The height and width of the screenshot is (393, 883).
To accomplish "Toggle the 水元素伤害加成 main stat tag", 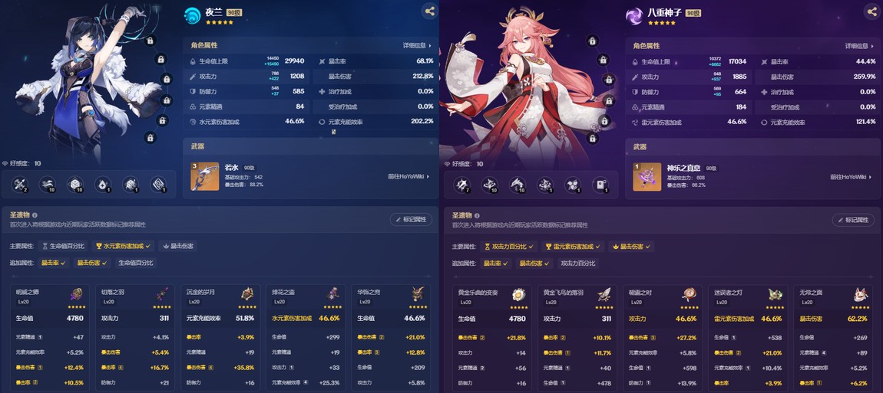I will point(124,246).
